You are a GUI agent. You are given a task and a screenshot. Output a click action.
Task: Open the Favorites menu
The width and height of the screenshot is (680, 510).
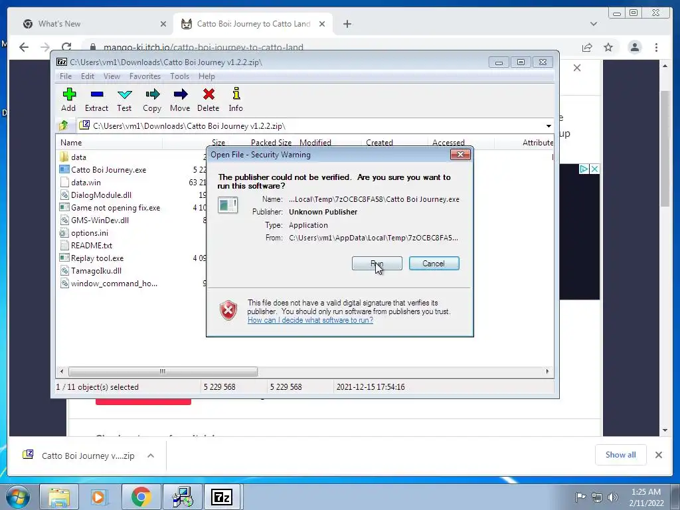(145, 76)
